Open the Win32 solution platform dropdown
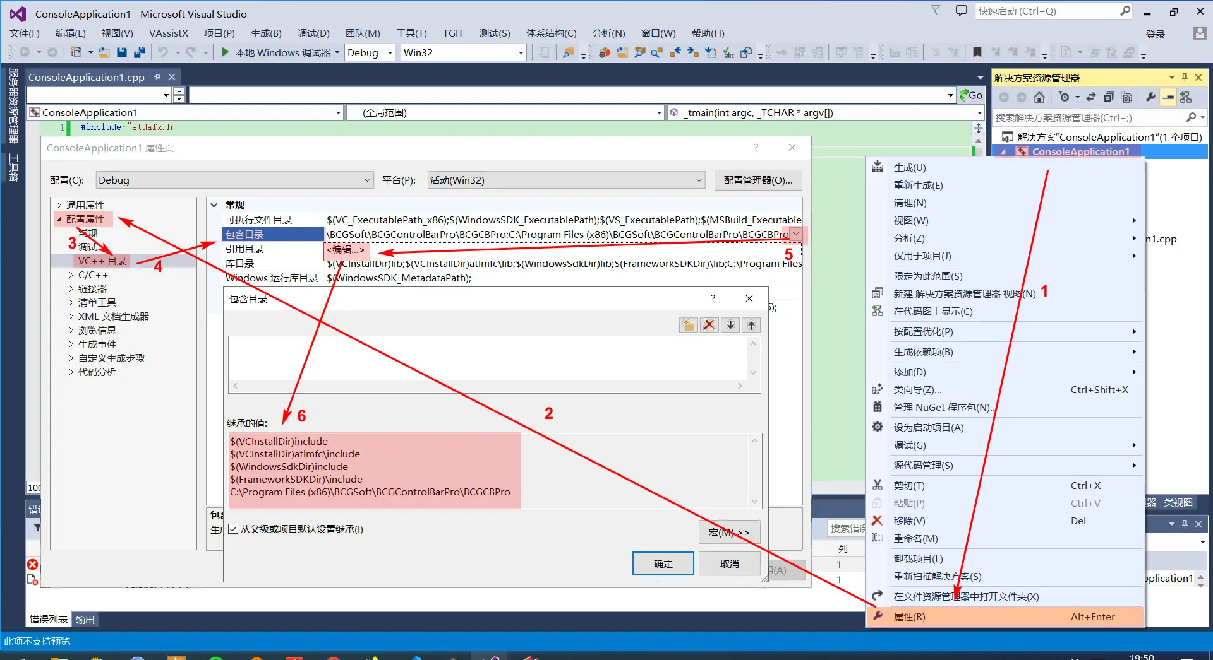Screen dimensions: 1213x660 (464, 52)
